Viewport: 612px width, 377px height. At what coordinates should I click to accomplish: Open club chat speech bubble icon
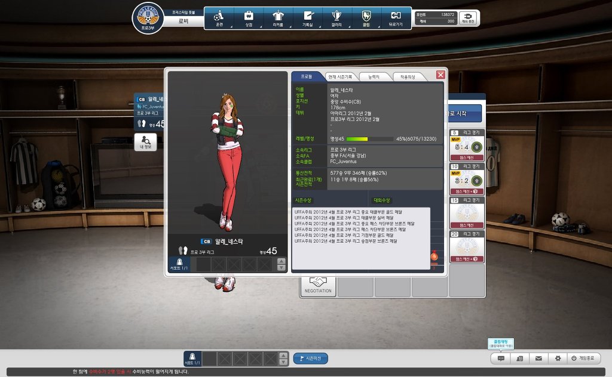(501, 359)
